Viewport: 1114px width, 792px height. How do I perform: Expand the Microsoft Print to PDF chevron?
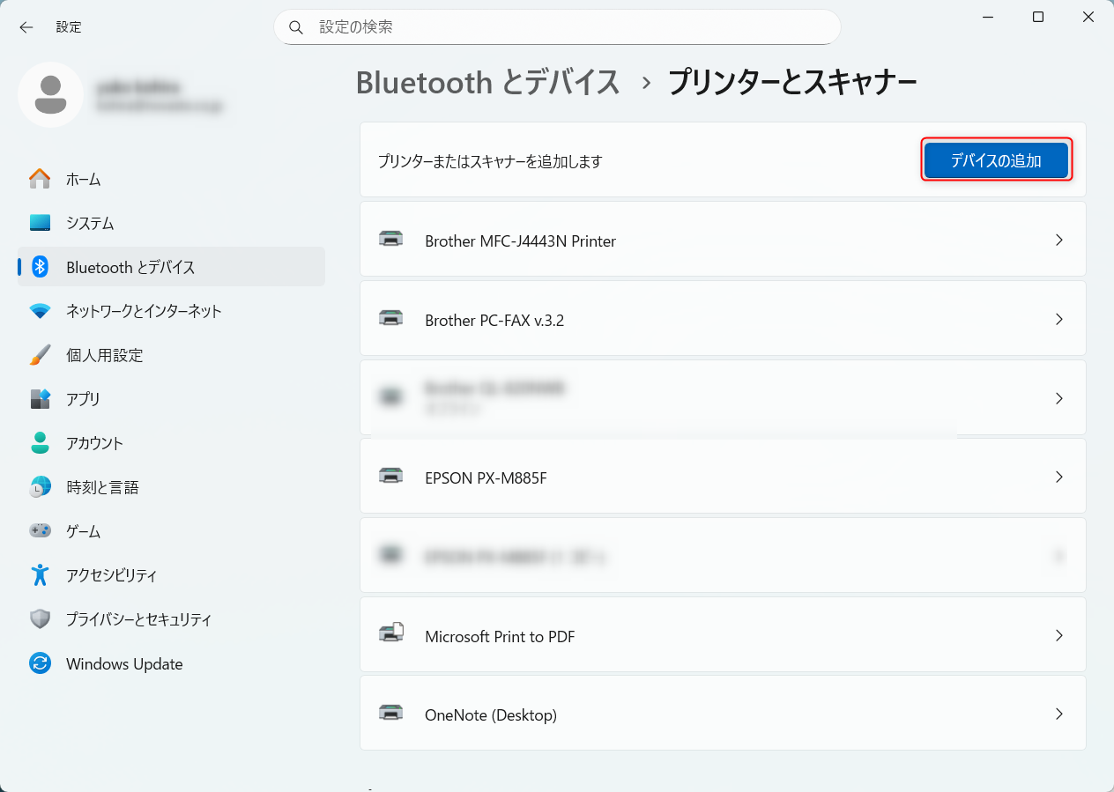pos(1059,635)
